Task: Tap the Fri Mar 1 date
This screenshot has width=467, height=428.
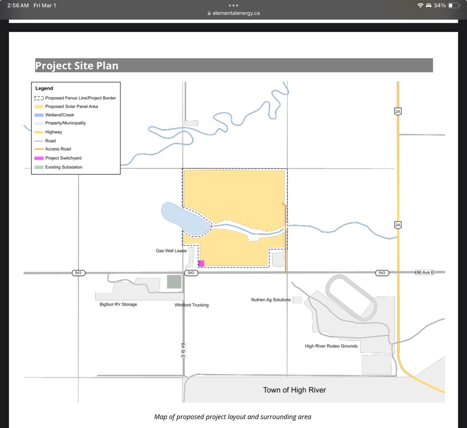Action: 45,5
